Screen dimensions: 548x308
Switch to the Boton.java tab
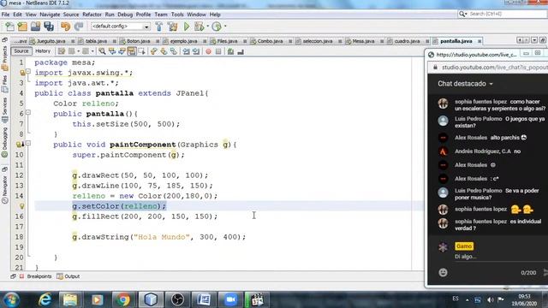pos(139,41)
